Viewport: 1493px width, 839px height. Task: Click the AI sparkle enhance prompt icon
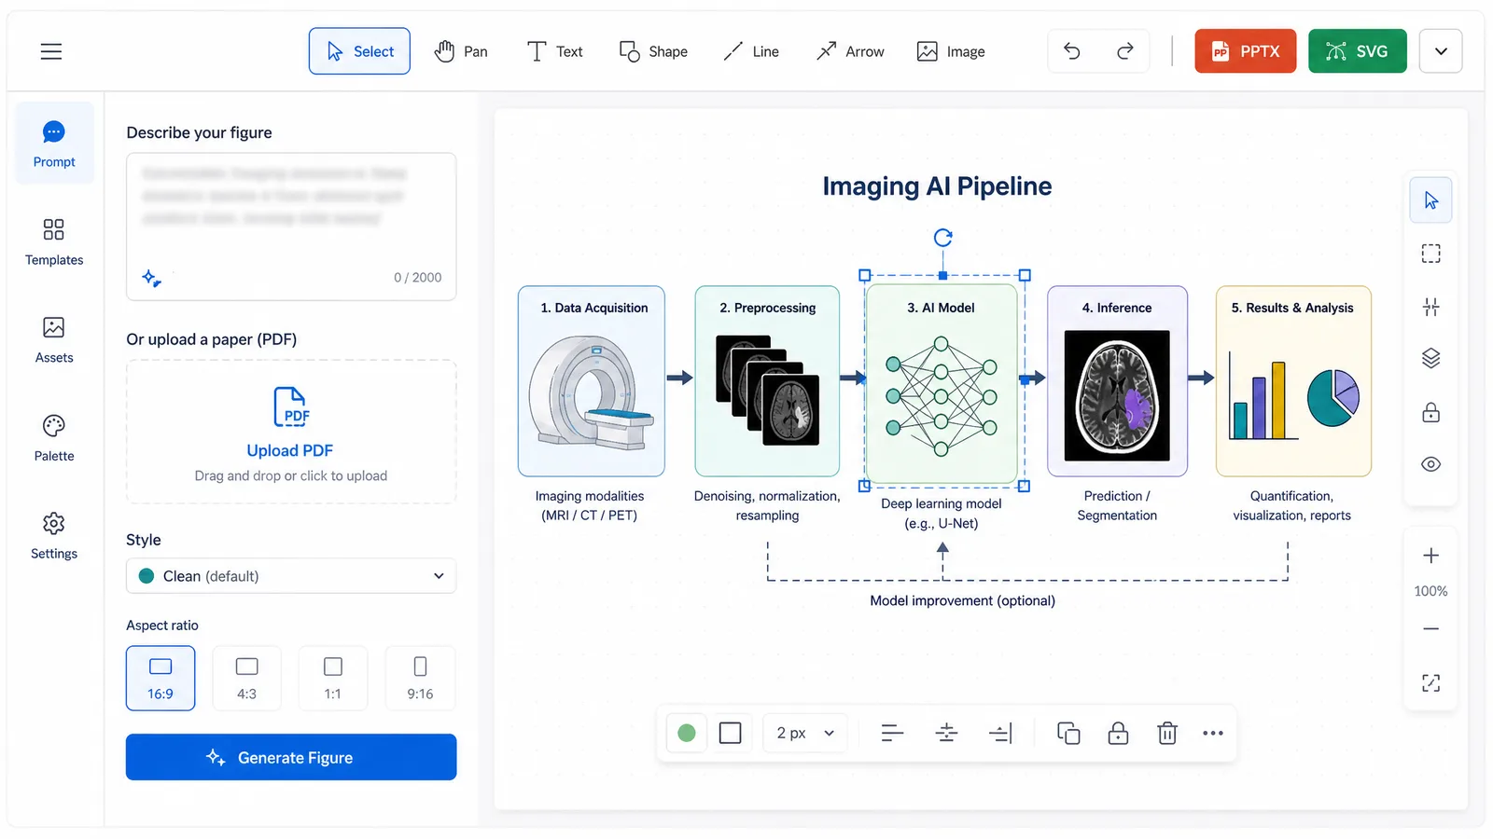[151, 278]
